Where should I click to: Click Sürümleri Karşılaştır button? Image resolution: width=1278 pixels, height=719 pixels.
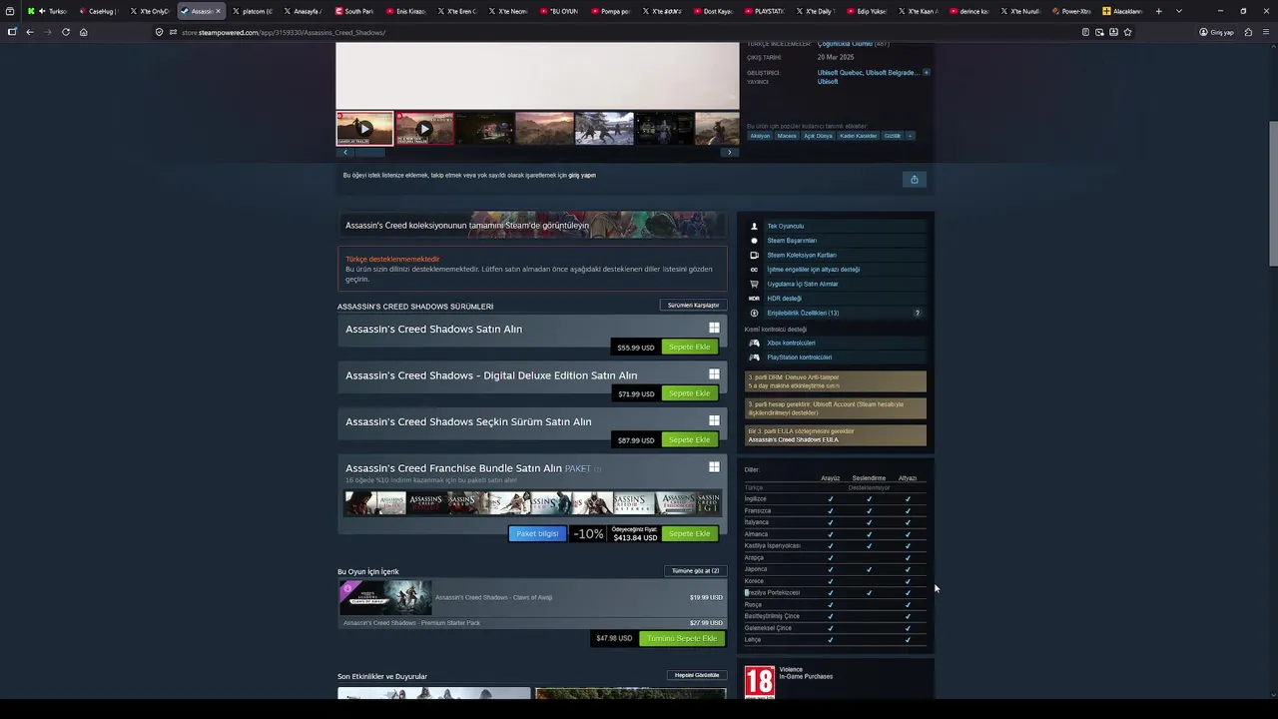tap(693, 305)
